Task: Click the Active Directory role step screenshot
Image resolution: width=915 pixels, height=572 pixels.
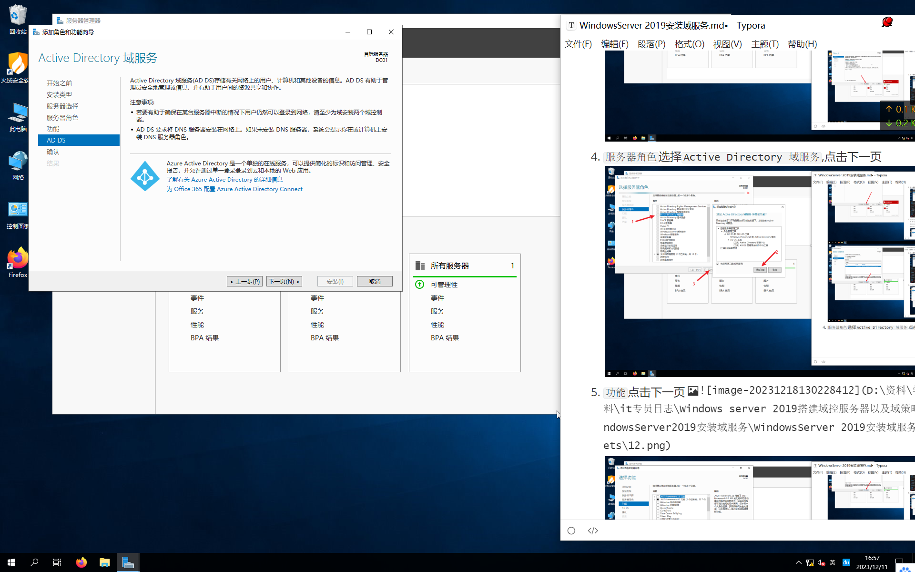Action: [760, 271]
